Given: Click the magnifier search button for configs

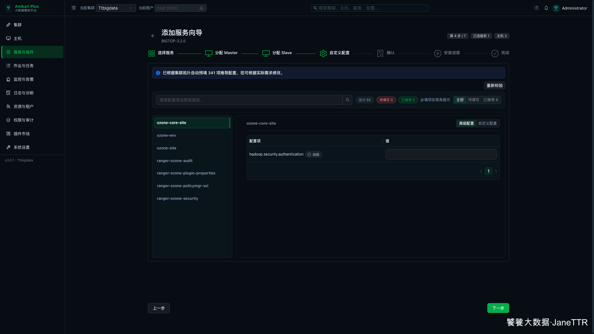Looking at the screenshot, I should point(347,100).
